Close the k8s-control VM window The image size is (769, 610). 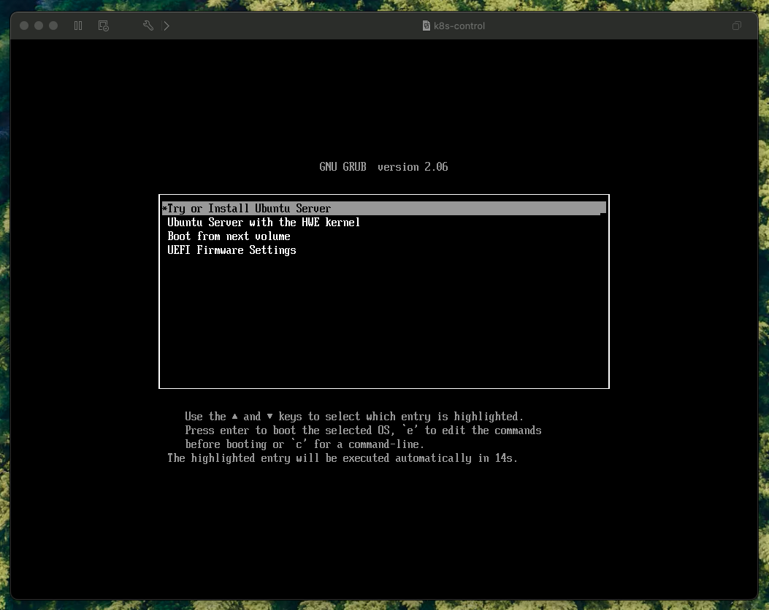point(24,26)
